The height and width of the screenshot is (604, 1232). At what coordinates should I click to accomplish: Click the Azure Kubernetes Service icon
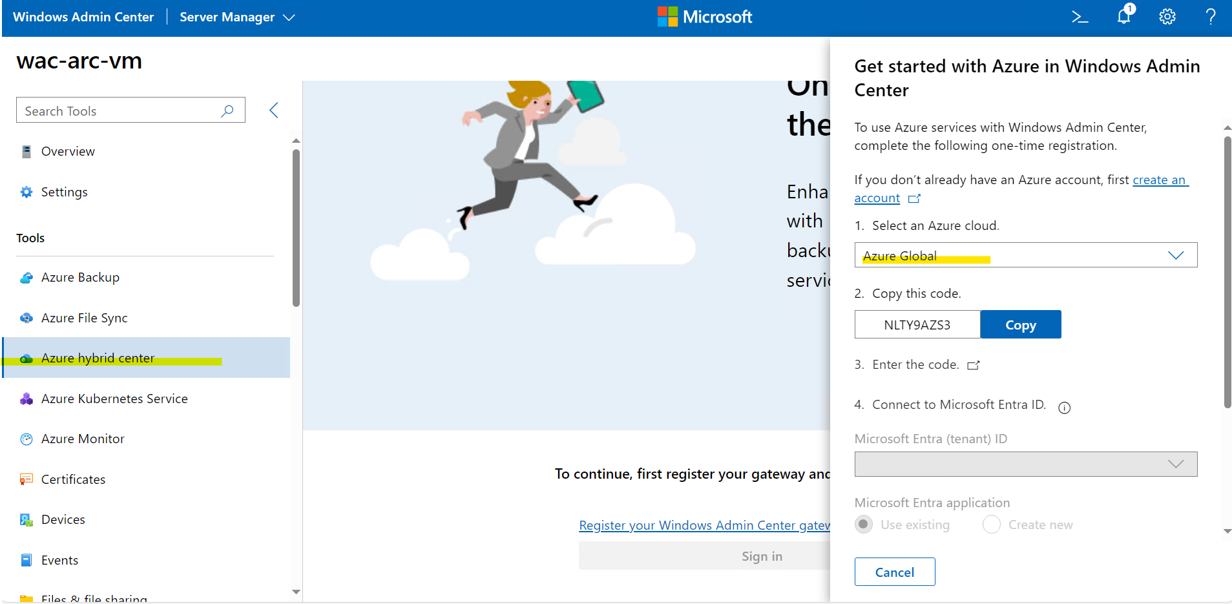point(26,399)
